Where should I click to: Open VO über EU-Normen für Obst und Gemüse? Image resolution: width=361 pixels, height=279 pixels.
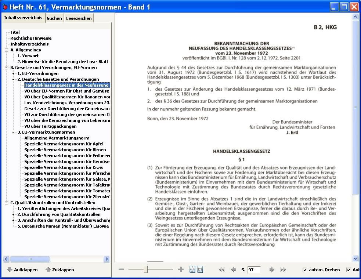[67, 91]
